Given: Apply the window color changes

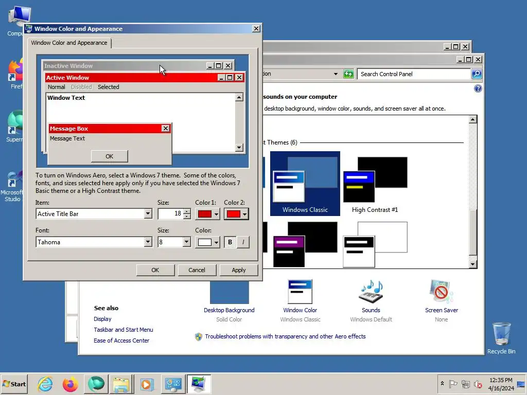Looking at the screenshot, I should pos(239,270).
